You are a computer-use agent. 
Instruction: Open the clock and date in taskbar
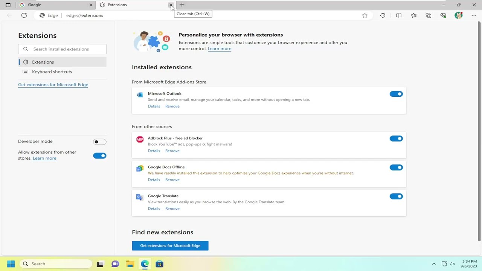click(468, 264)
